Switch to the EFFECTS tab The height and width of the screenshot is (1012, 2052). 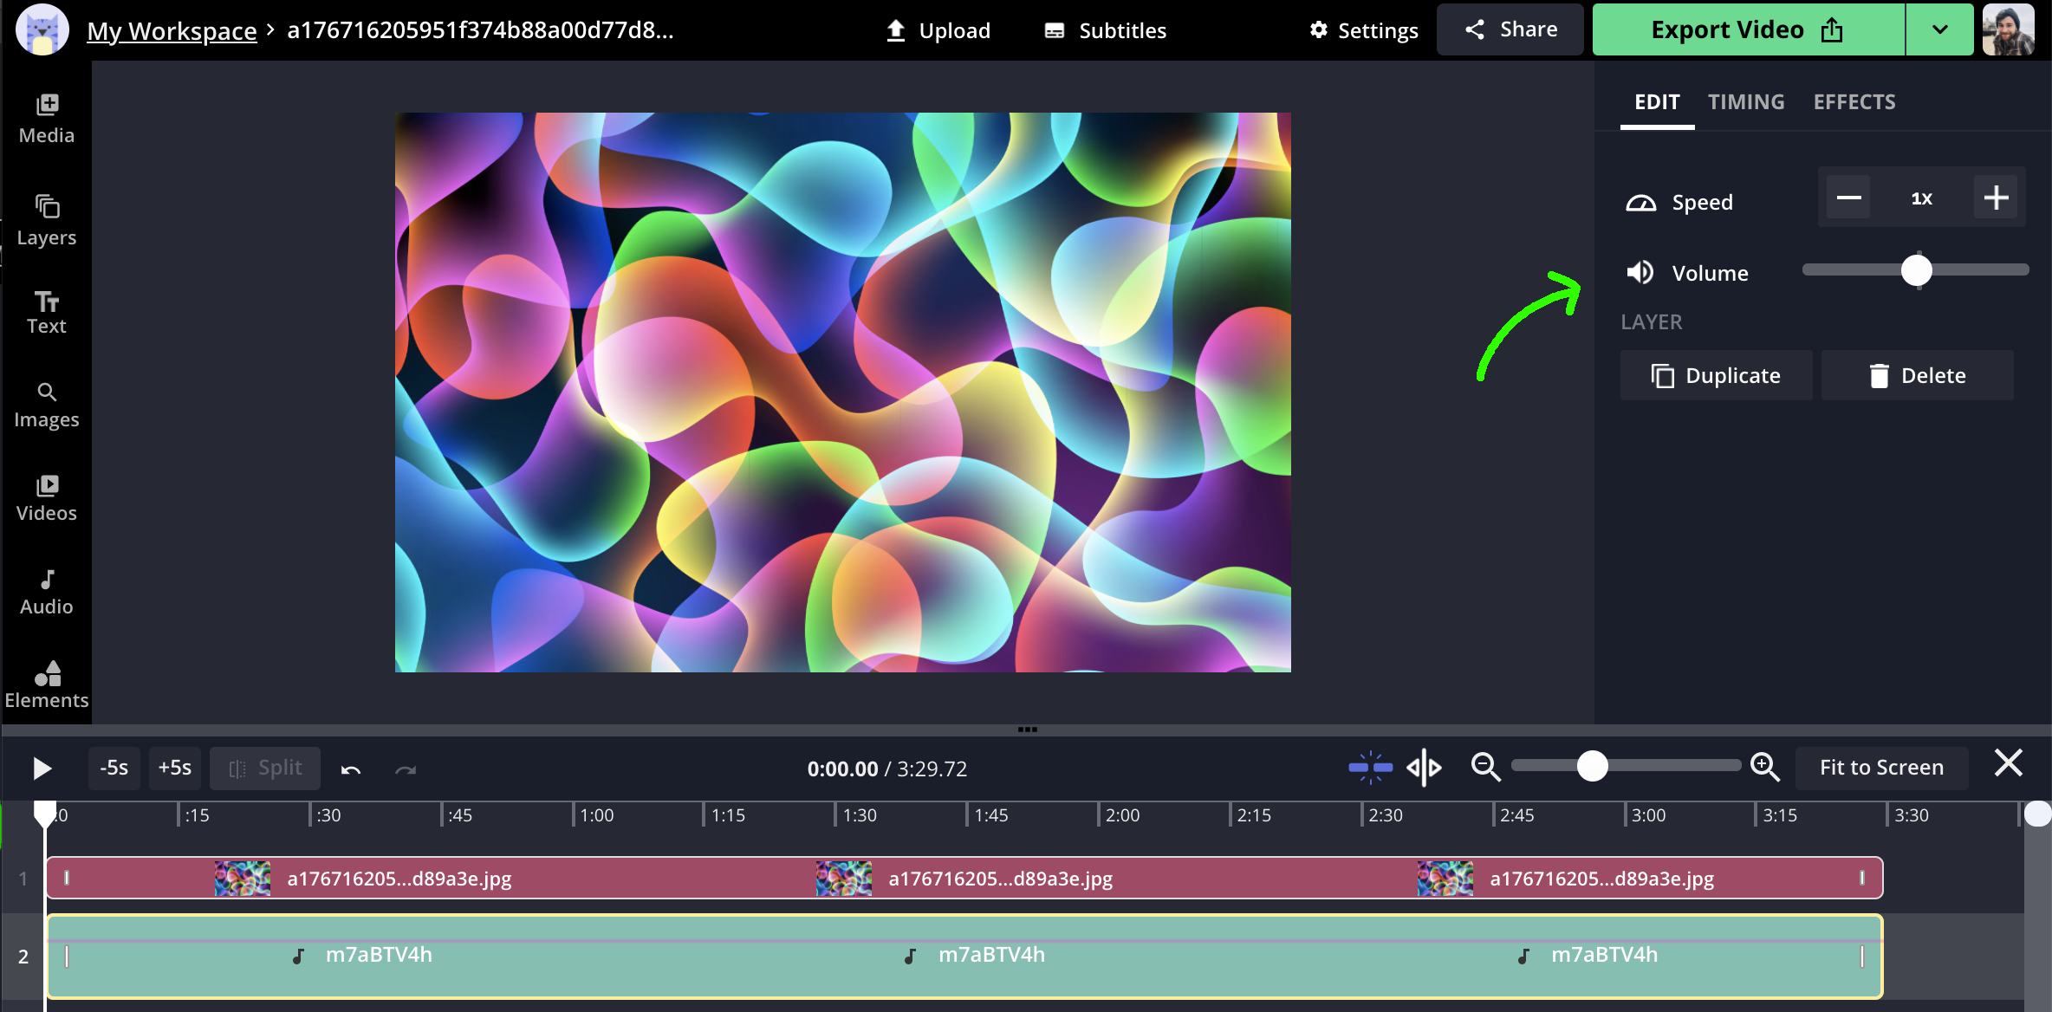point(1854,102)
